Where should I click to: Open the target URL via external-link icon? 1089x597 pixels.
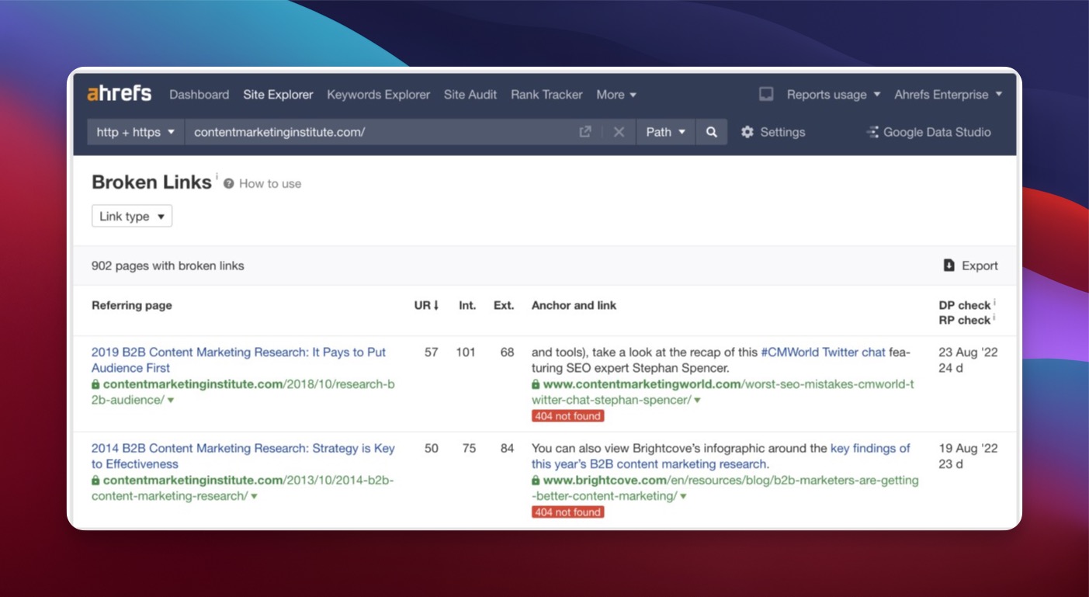click(584, 132)
